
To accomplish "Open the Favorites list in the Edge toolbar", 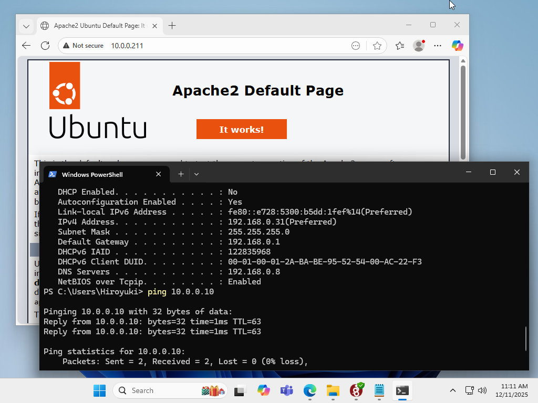I will [x=400, y=46].
